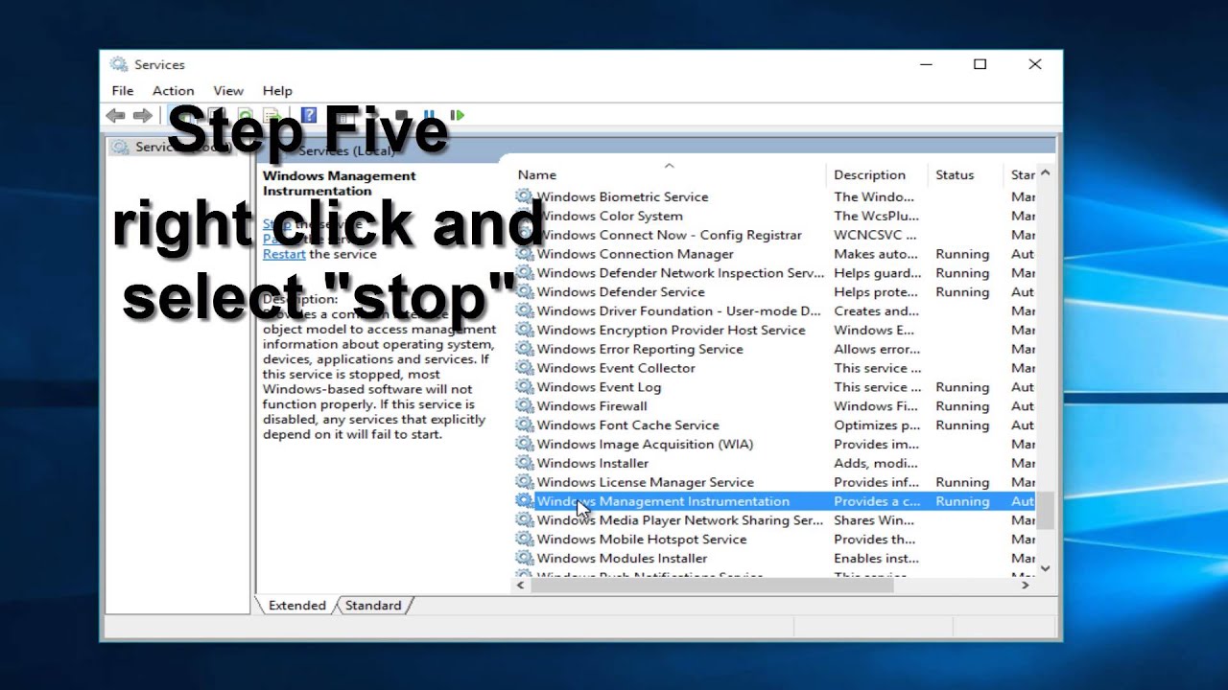Click the Windows Management Instrumentation heading in left pane
This screenshot has width=1228, height=690.
pyautogui.click(x=340, y=183)
